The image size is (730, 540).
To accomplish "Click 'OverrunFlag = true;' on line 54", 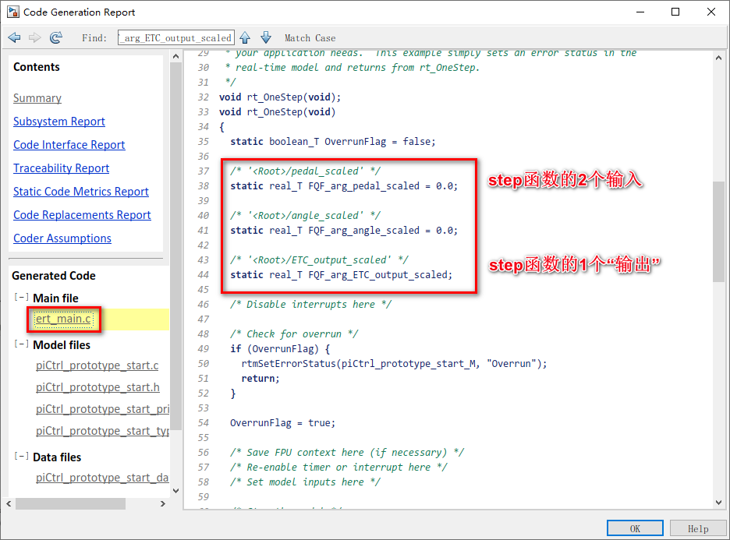I will pyautogui.click(x=282, y=423).
